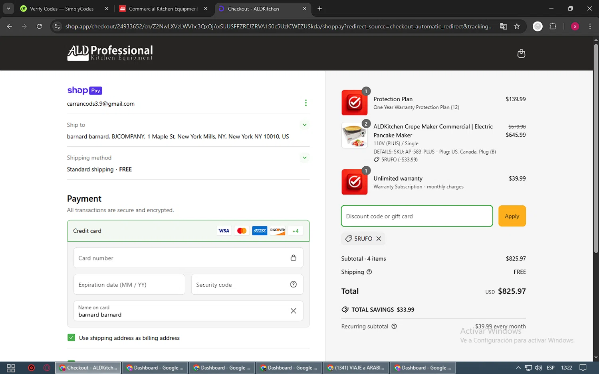Click the Shipping info help icon

[369, 272]
